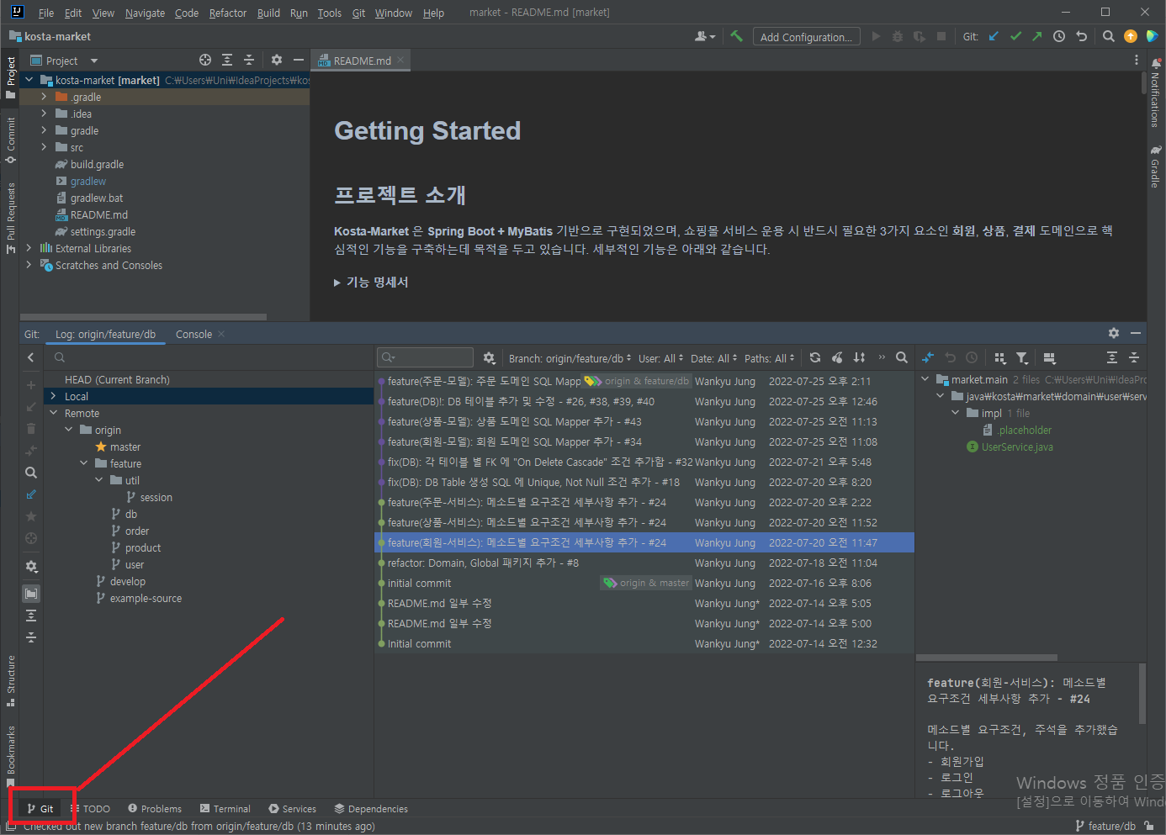Open the Date: All filter dropdown

[x=712, y=357]
